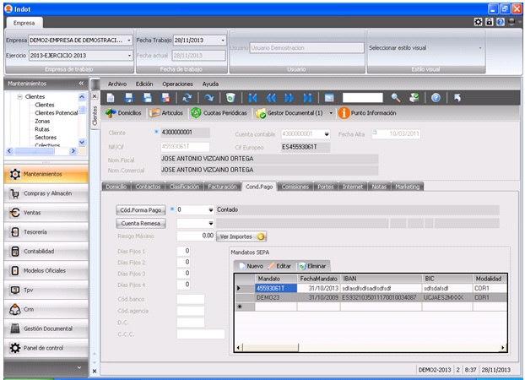Image resolution: width=525 pixels, height=380 pixels.
Task: Go to first record navigation icon
Action: point(252,98)
